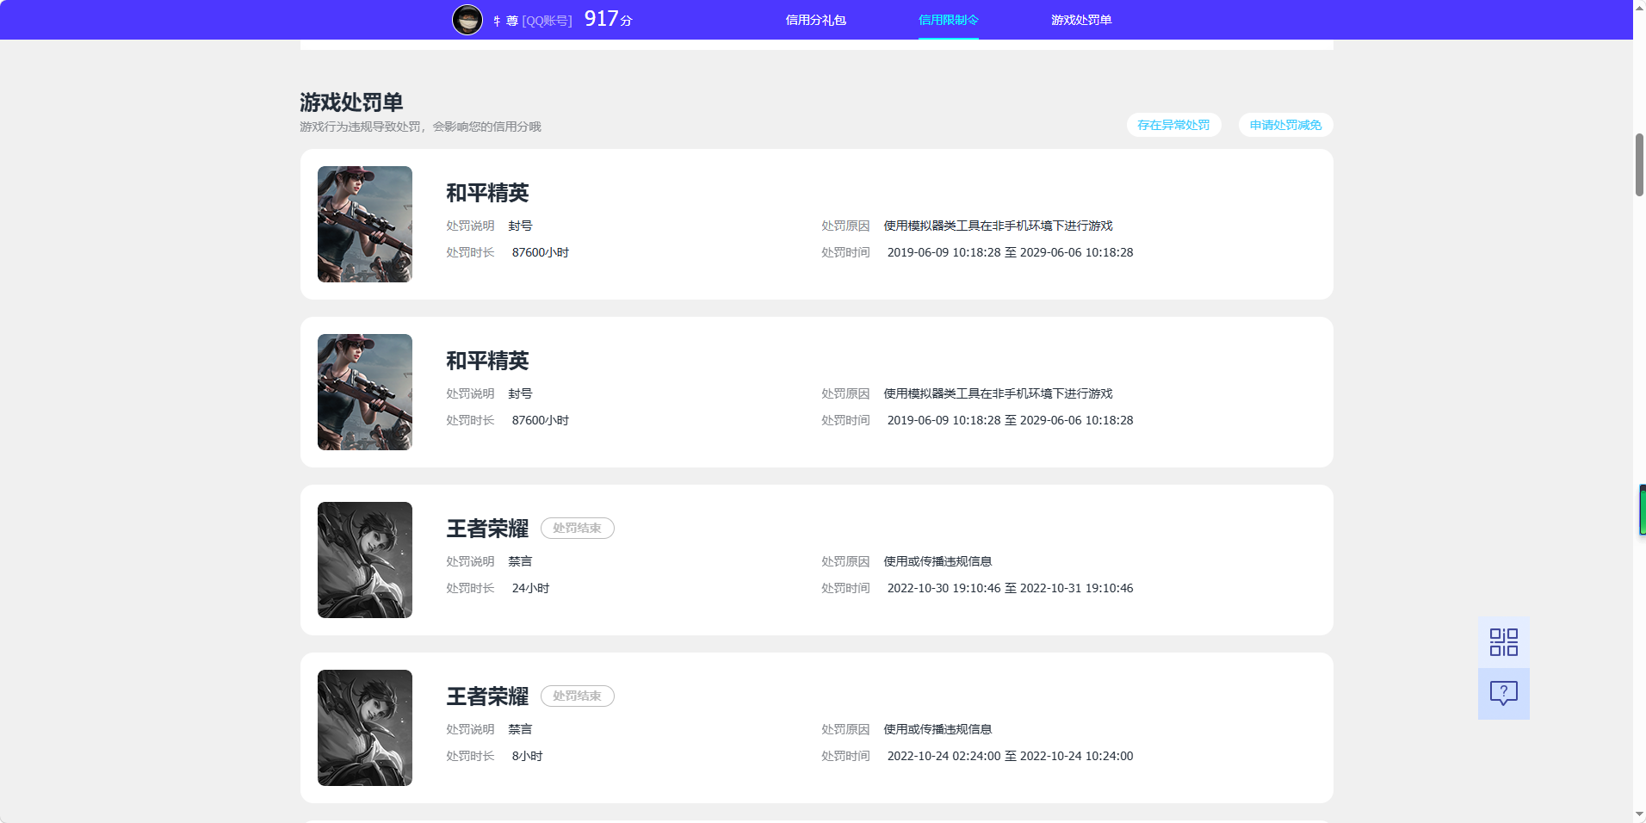1646x823 pixels.
Task: Open the help question floating icon
Action: 1503,693
